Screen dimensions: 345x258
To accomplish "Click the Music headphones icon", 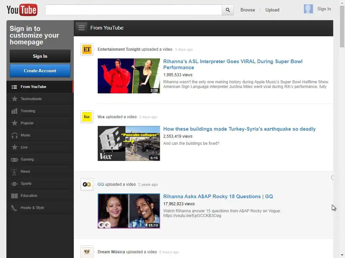I will [x=14, y=135].
